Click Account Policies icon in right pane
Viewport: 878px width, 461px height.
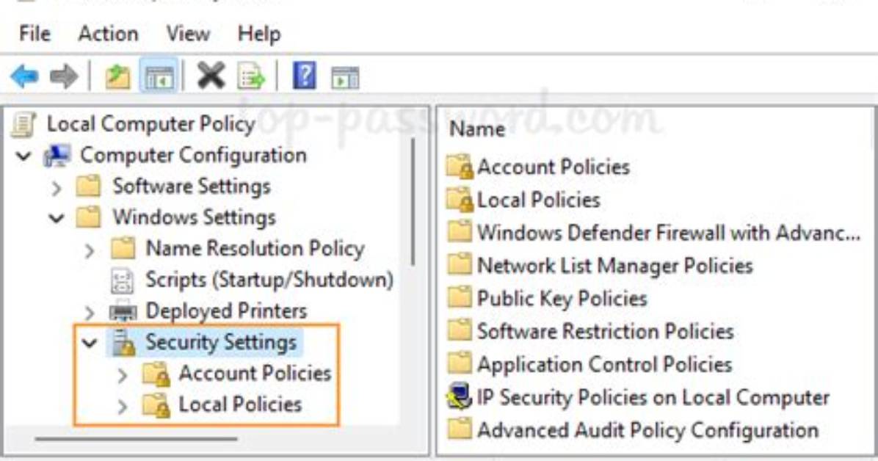(x=460, y=167)
